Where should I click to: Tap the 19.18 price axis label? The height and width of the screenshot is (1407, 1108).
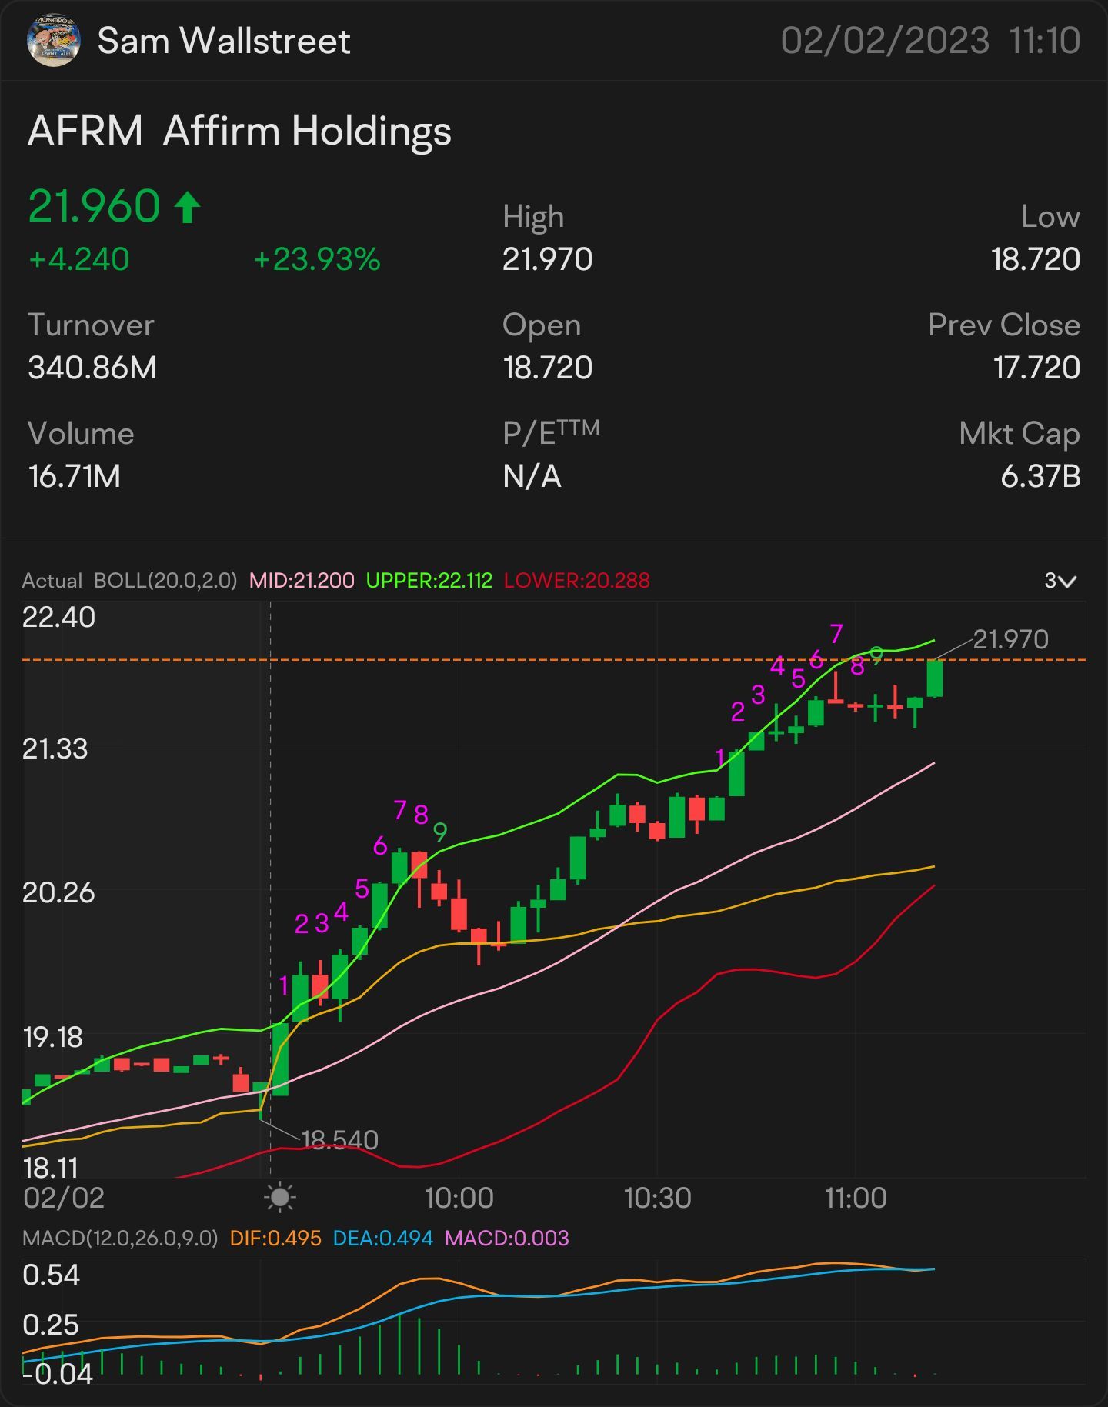pyautogui.click(x=52, y=1038)
